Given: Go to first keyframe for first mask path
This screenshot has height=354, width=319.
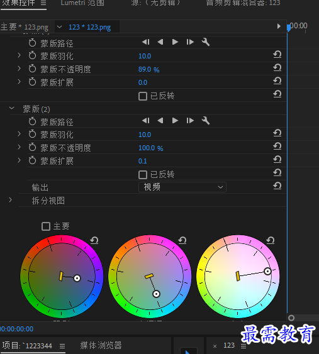Looking at the screenshot, I should tap(146, 42).
